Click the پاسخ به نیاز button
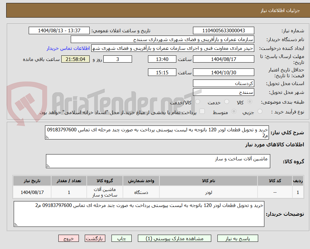The height and width of the screenshot is (249, 310). [238, 238]
